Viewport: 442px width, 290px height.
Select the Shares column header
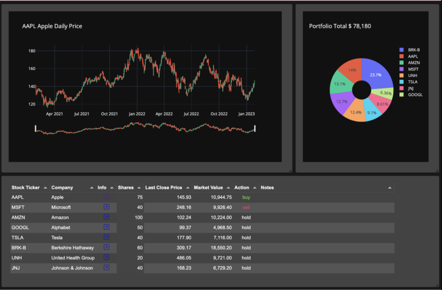[x=126, y=187]
